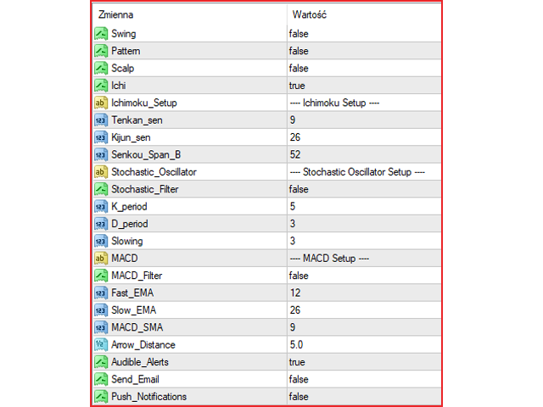Screen dimensions: 543x407
Task: Click the integer icon beside Tenkan_sen
Action: [101, 120]
